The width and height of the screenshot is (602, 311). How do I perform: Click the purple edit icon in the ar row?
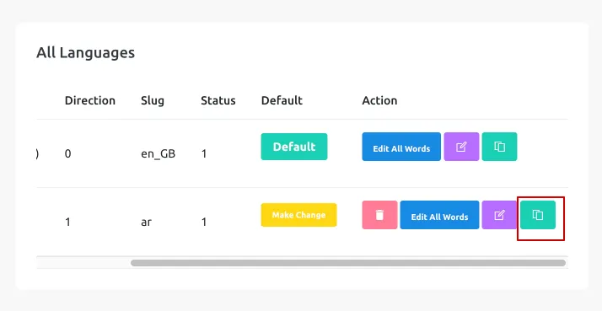point(499,215)
